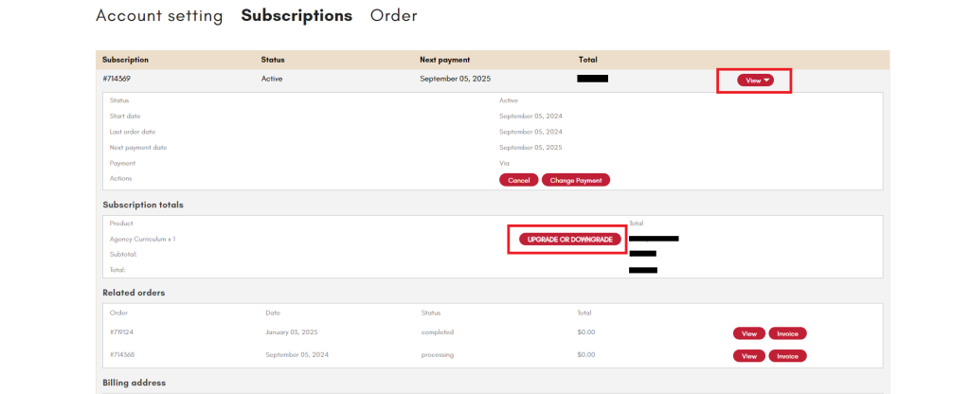This screenshot has width=970, height=394.
Task: Click the Next payment column header
Action: [444, 60]
